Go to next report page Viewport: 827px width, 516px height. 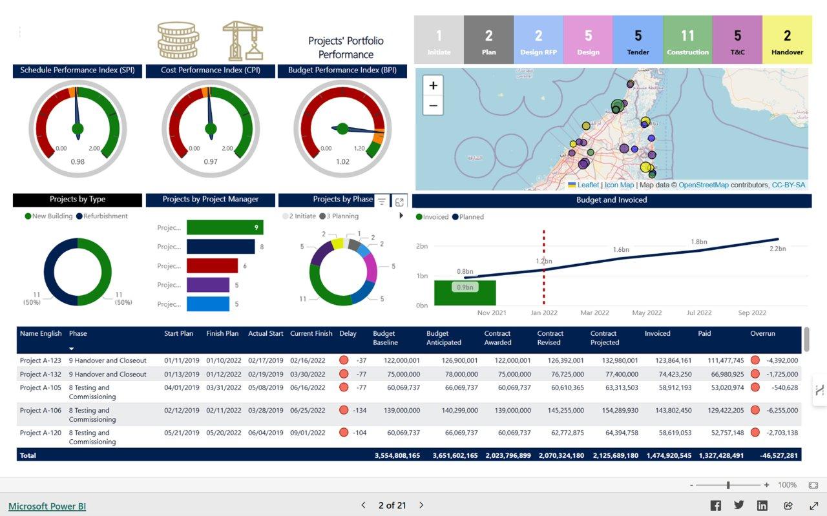coord(421,505)
